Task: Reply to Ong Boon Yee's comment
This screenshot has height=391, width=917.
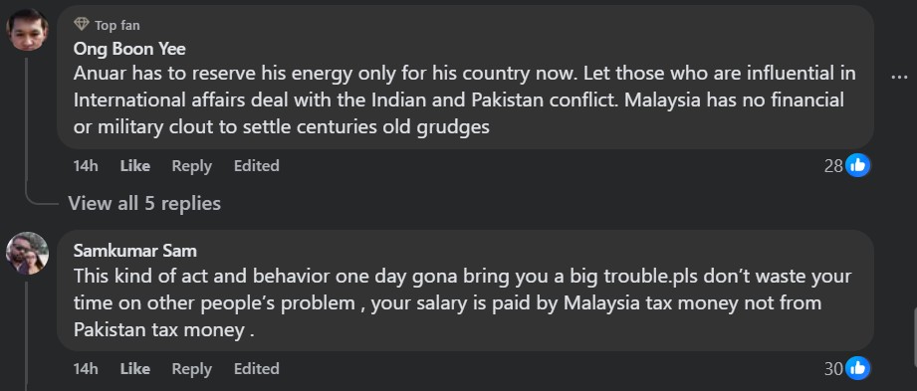Action: (x=191, y=166)
